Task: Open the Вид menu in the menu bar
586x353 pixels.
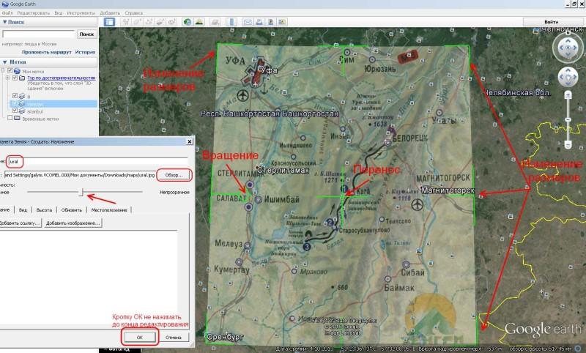Action: tap(59, 13)
